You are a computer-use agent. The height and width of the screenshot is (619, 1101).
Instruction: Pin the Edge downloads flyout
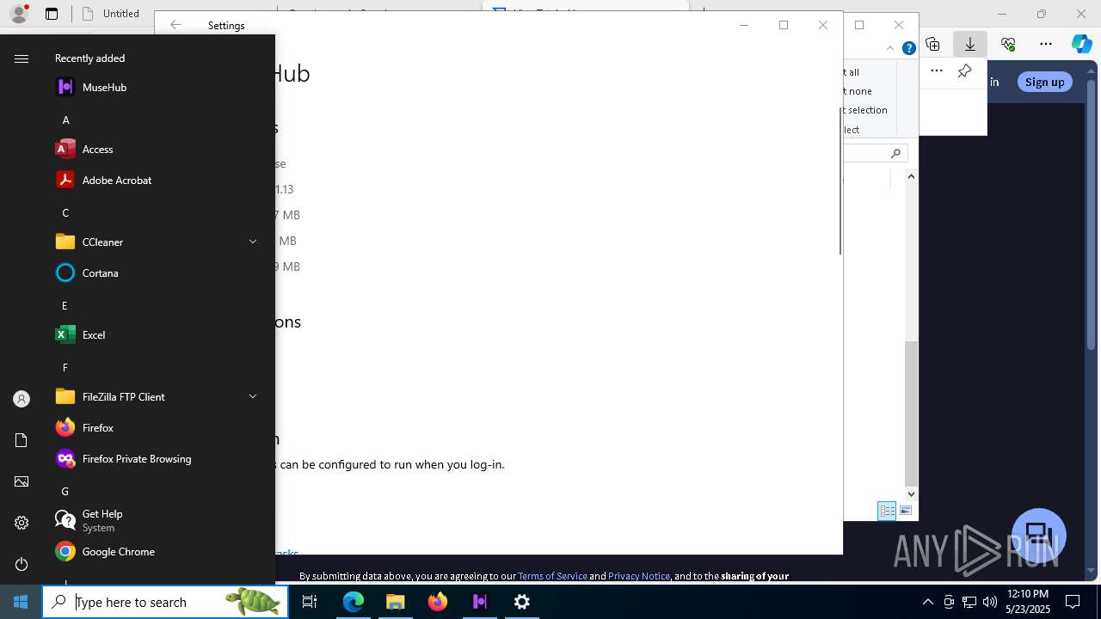[x=965, y=70]
